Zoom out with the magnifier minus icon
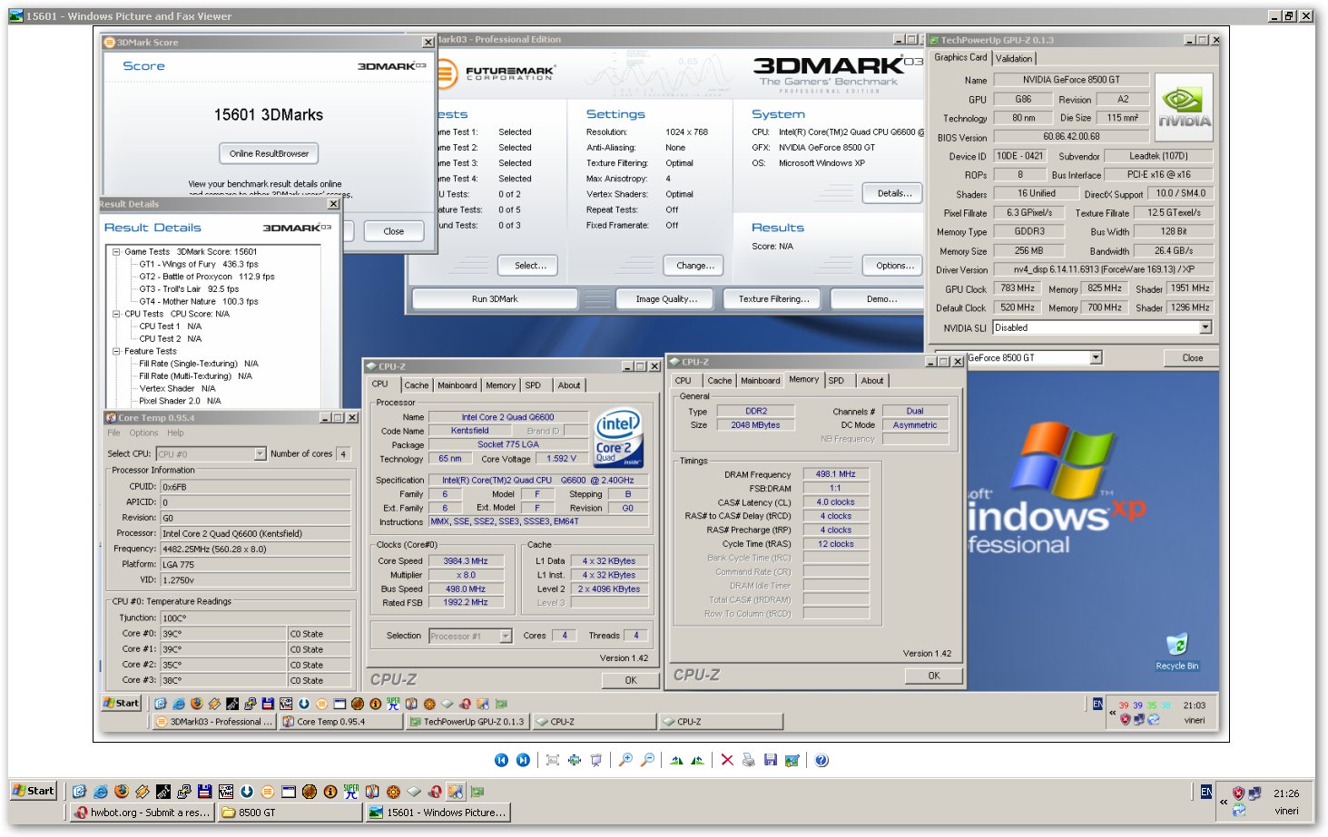This screenshot has width=1328, height=837. coord(647,760)
